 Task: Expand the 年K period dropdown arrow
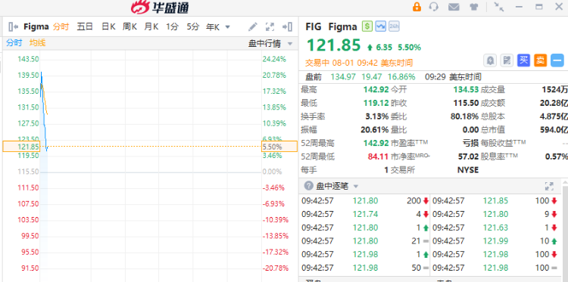pos(227,26)
